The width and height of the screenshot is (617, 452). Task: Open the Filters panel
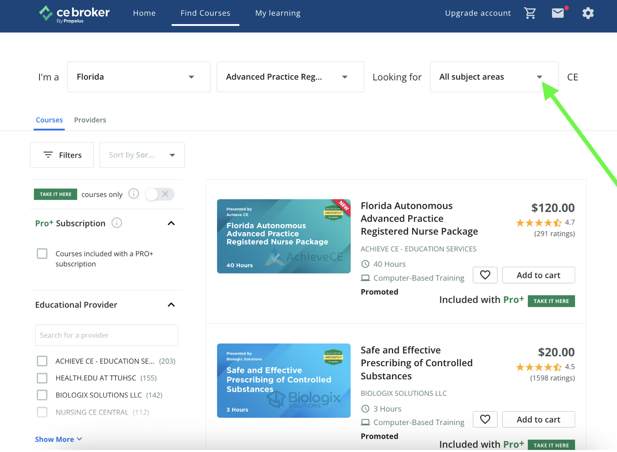[62, 155]
